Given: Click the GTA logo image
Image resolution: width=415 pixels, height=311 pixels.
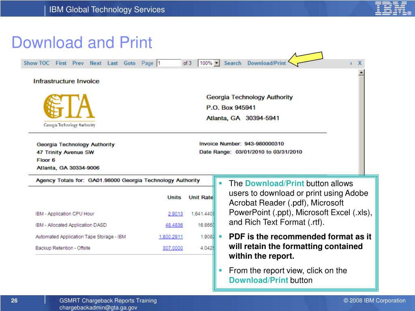Looking at the screenshot, I should pos(69,111).
